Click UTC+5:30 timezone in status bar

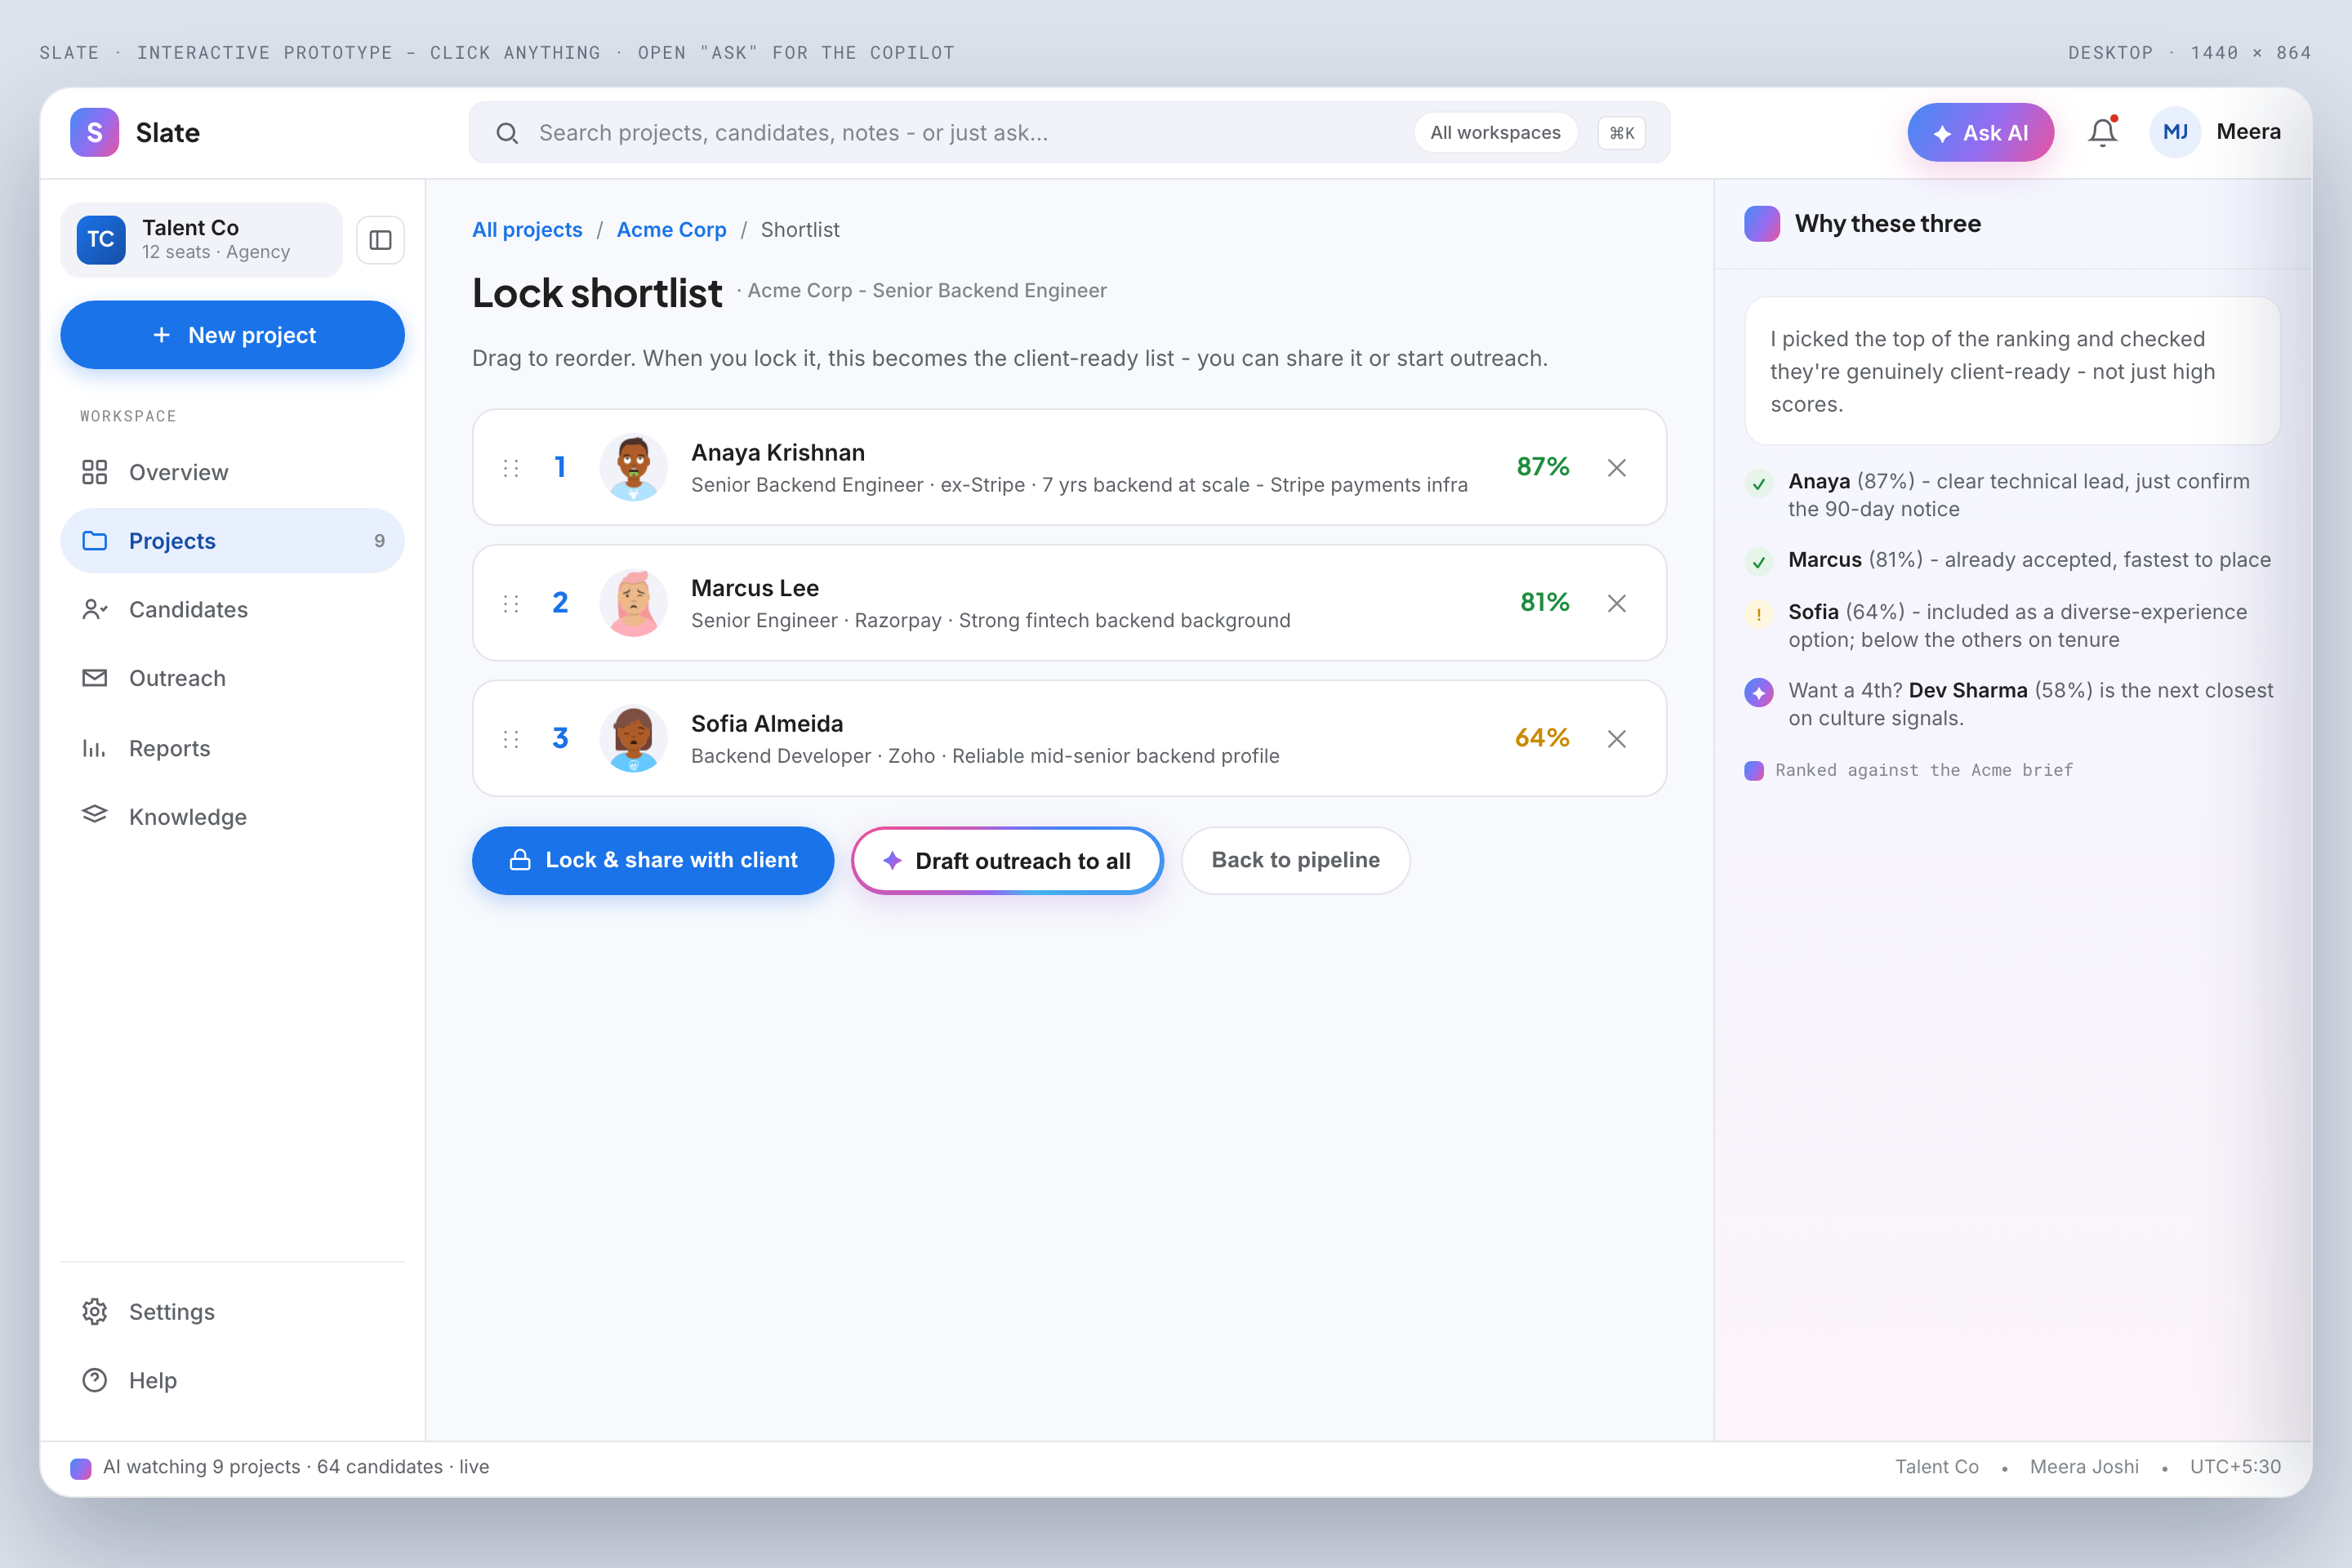[x=2235, y=1467]
